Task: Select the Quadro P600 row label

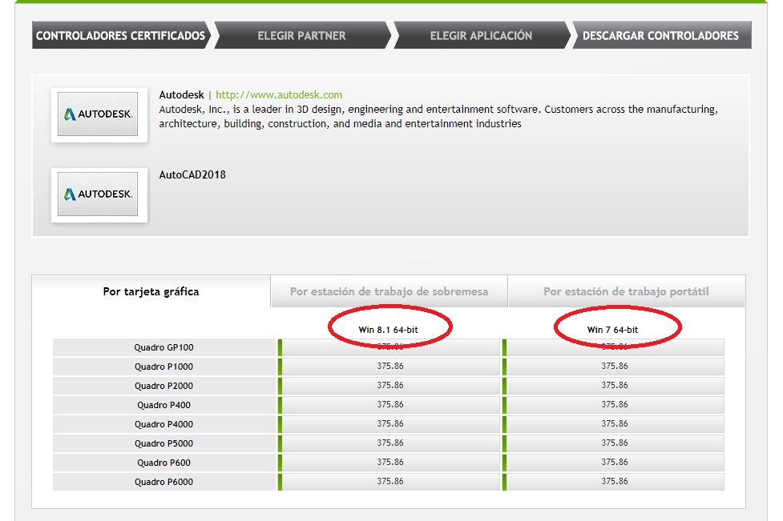Action: 163,463
